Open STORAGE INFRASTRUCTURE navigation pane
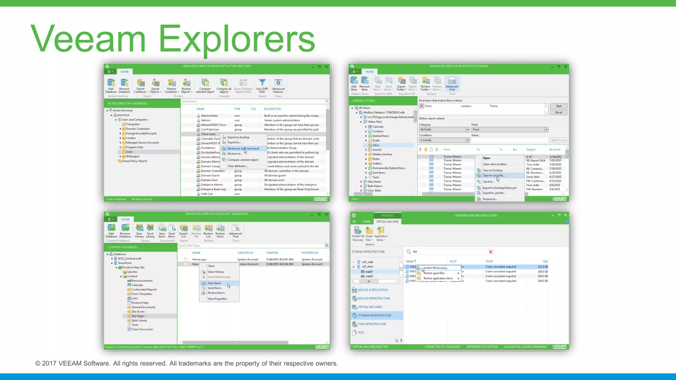This screenshot has width=676, height=380. point(377,315)
